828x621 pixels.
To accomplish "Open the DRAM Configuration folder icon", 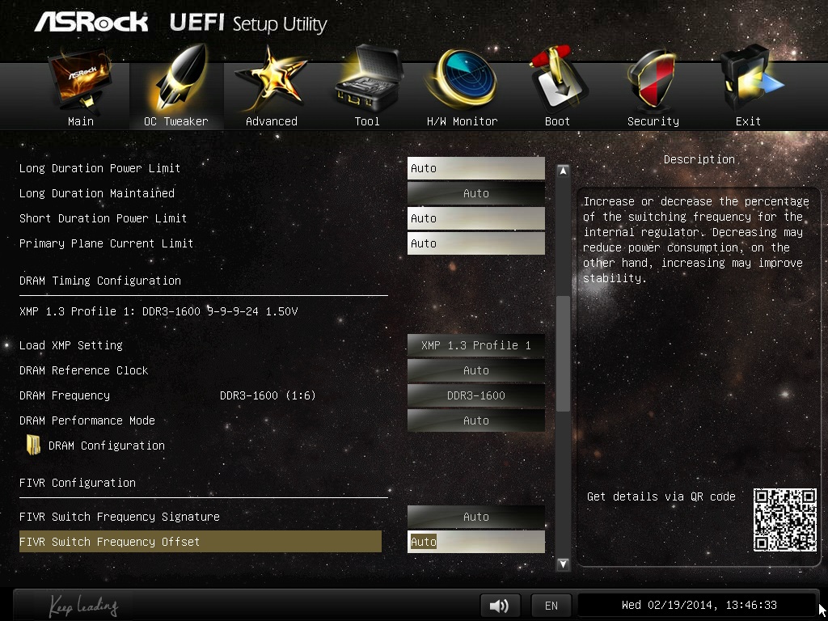I will click(33, 446).
